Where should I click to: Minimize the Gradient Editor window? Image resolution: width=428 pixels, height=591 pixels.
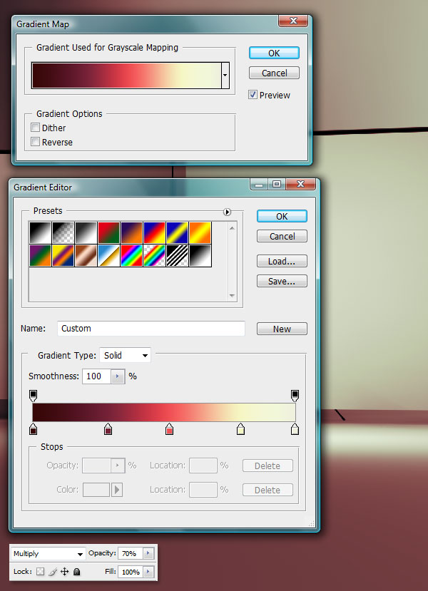(x=259, y=184)
